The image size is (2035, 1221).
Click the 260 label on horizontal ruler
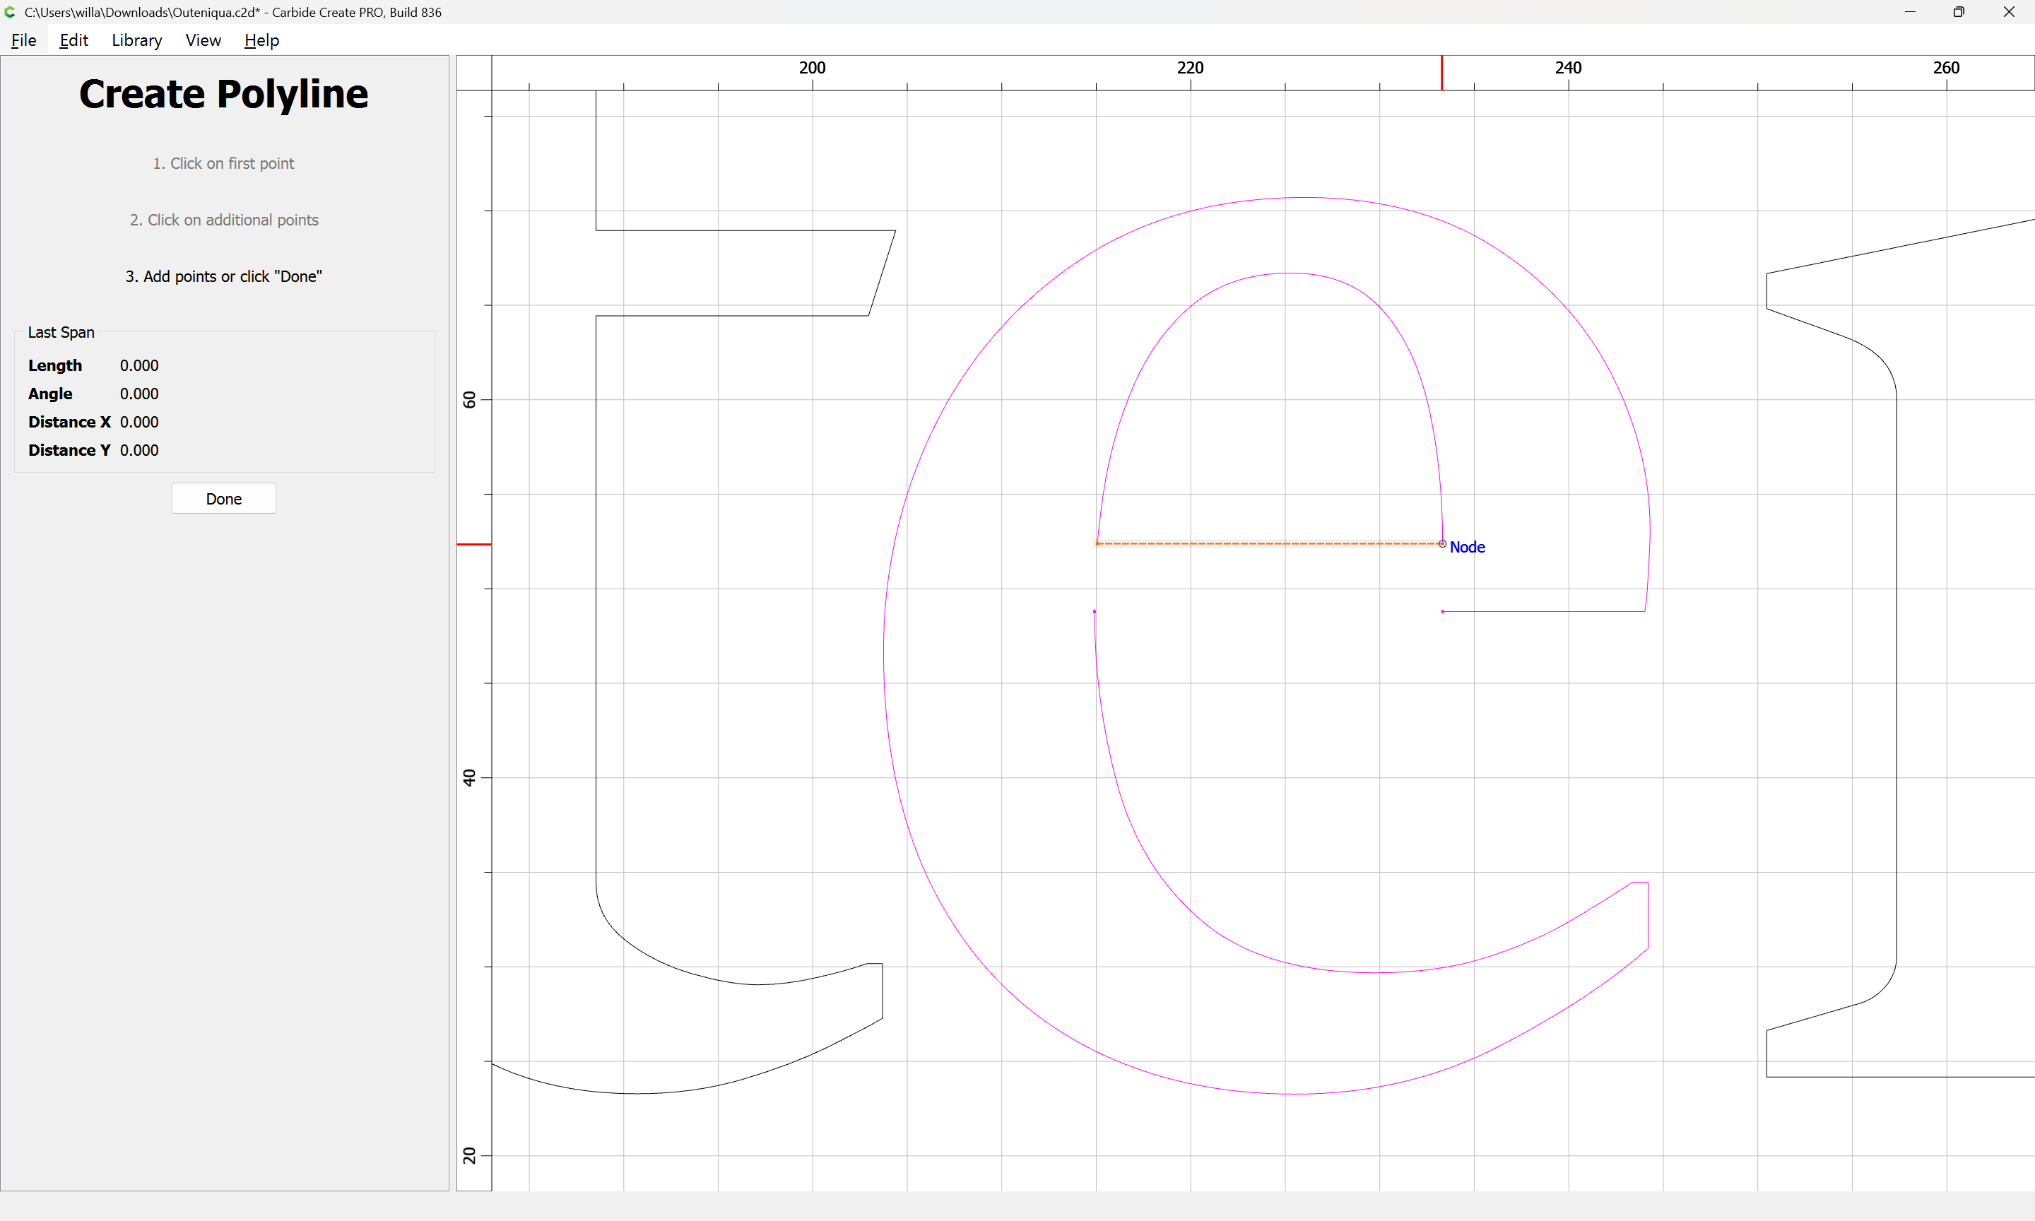point(1945,67)
